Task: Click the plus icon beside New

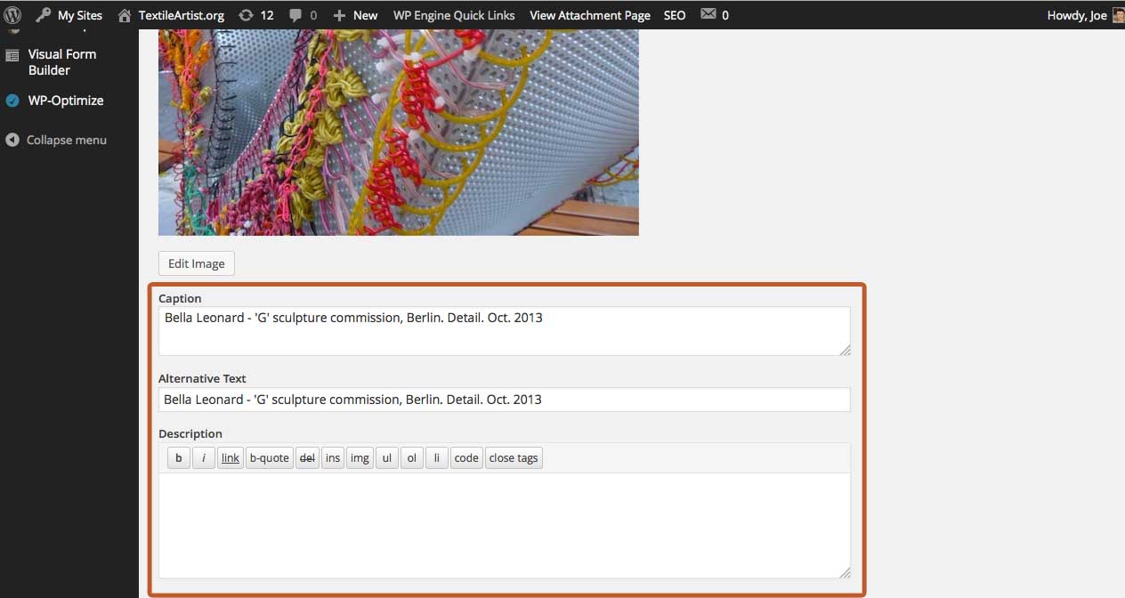Action: coord(339,15)
